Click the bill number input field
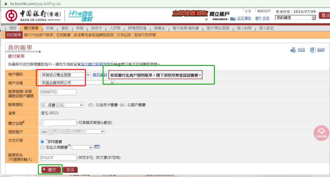330x177 pixels. click(x=58, y=92)
